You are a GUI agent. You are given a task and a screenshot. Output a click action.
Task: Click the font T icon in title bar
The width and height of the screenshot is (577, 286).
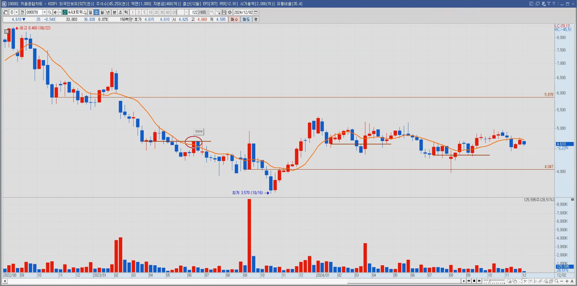pos(549,4)
